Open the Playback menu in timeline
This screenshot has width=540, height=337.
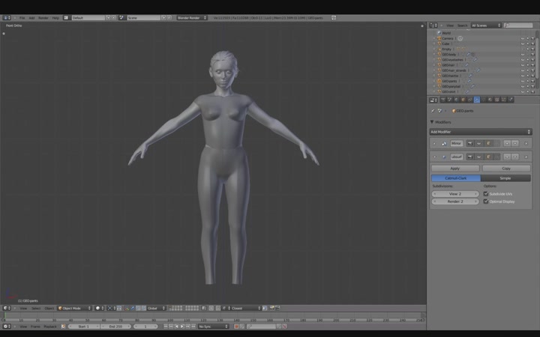pyautogui.click(x=50, y=327)
